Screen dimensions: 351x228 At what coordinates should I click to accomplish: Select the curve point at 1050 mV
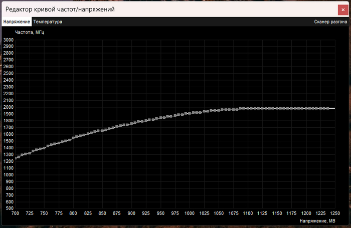click(x=219, y=110)
